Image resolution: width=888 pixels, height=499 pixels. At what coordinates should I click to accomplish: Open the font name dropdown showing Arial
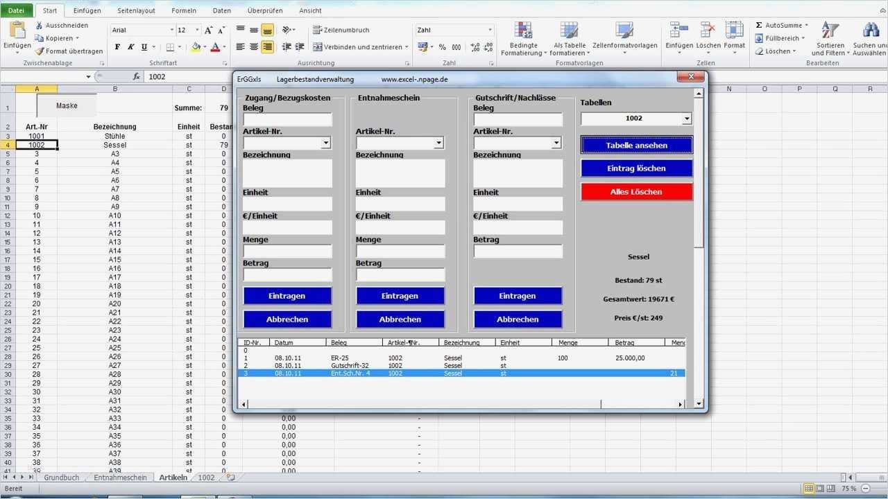coord(171,30)
